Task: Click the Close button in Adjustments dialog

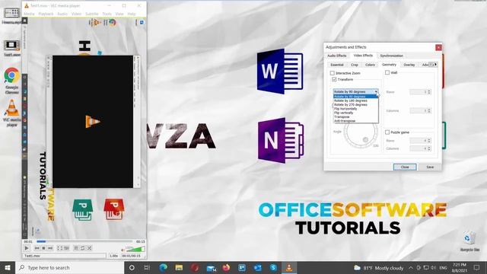Action: 405,167
